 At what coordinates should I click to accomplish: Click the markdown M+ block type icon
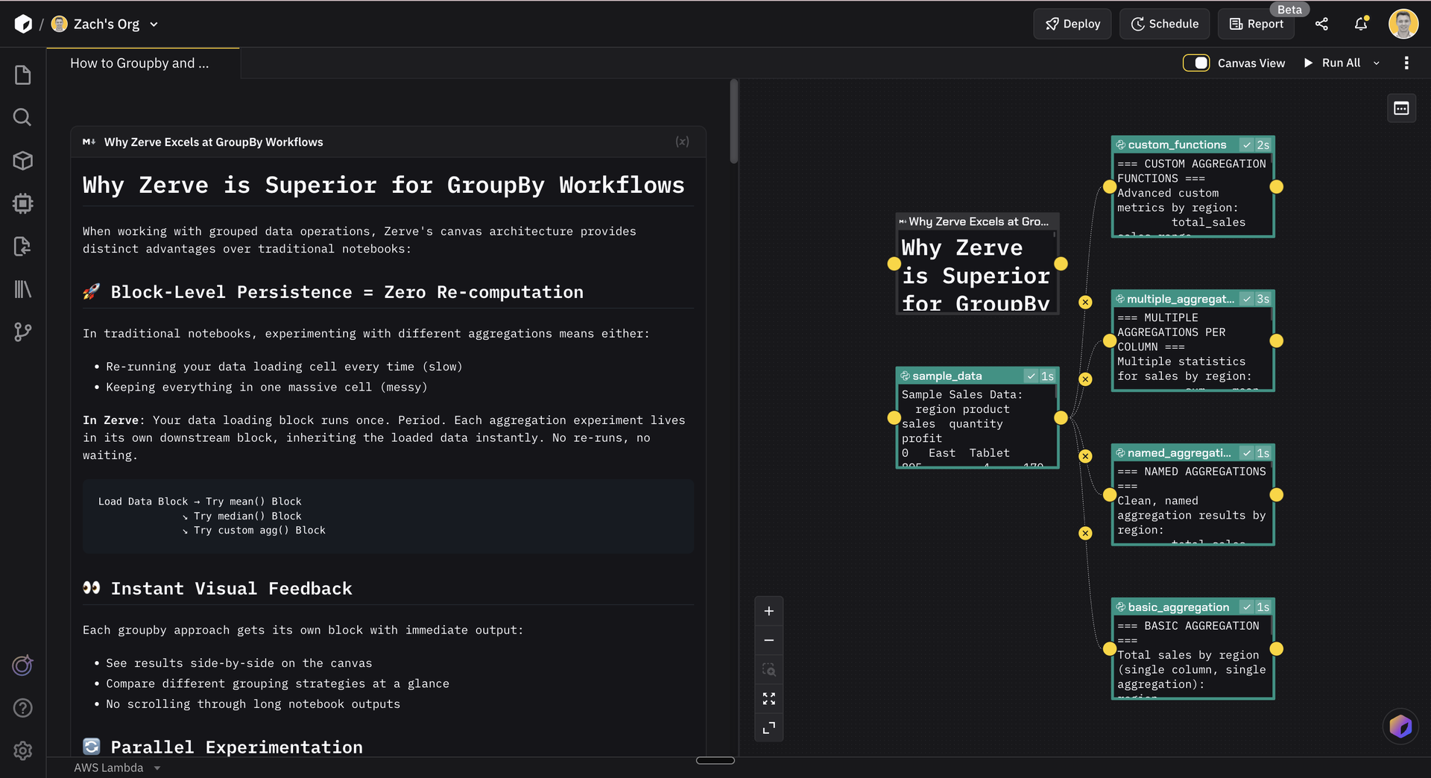pyautogui.click(x=89, y=142)
